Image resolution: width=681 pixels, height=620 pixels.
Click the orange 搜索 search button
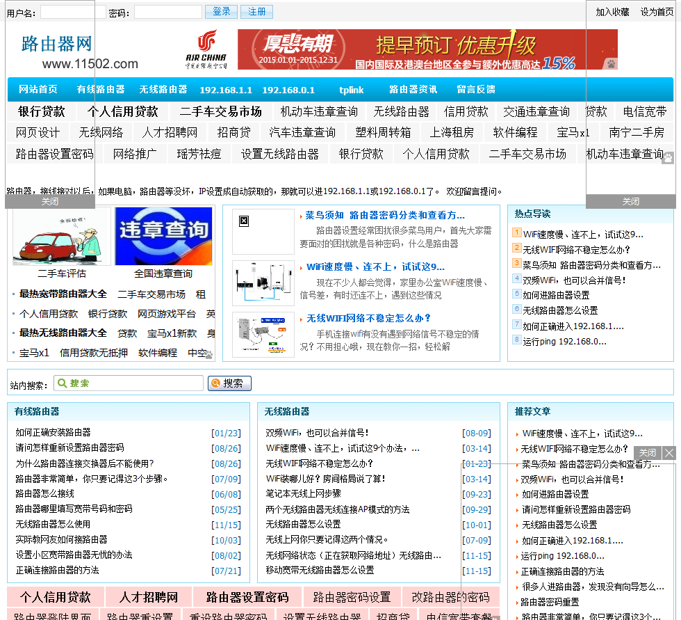229,383
